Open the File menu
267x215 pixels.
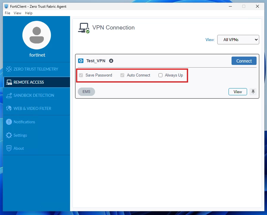[x=7, y=13]
